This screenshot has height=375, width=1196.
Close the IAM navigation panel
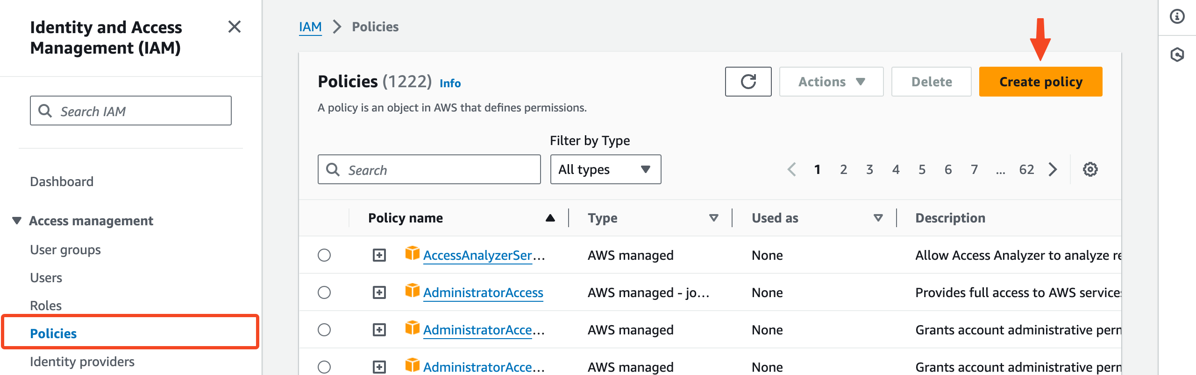tap(235, 27)
